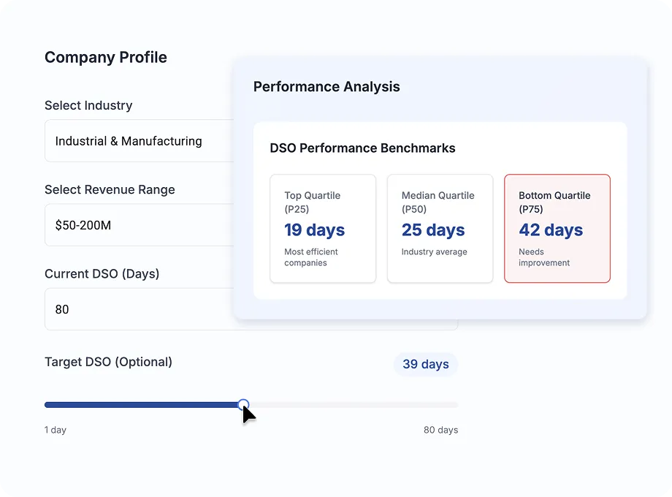The width and height of the screenshot is (672, 497).
Task: Click the Target DSO (Optional) label
Action: pos(108,362)
